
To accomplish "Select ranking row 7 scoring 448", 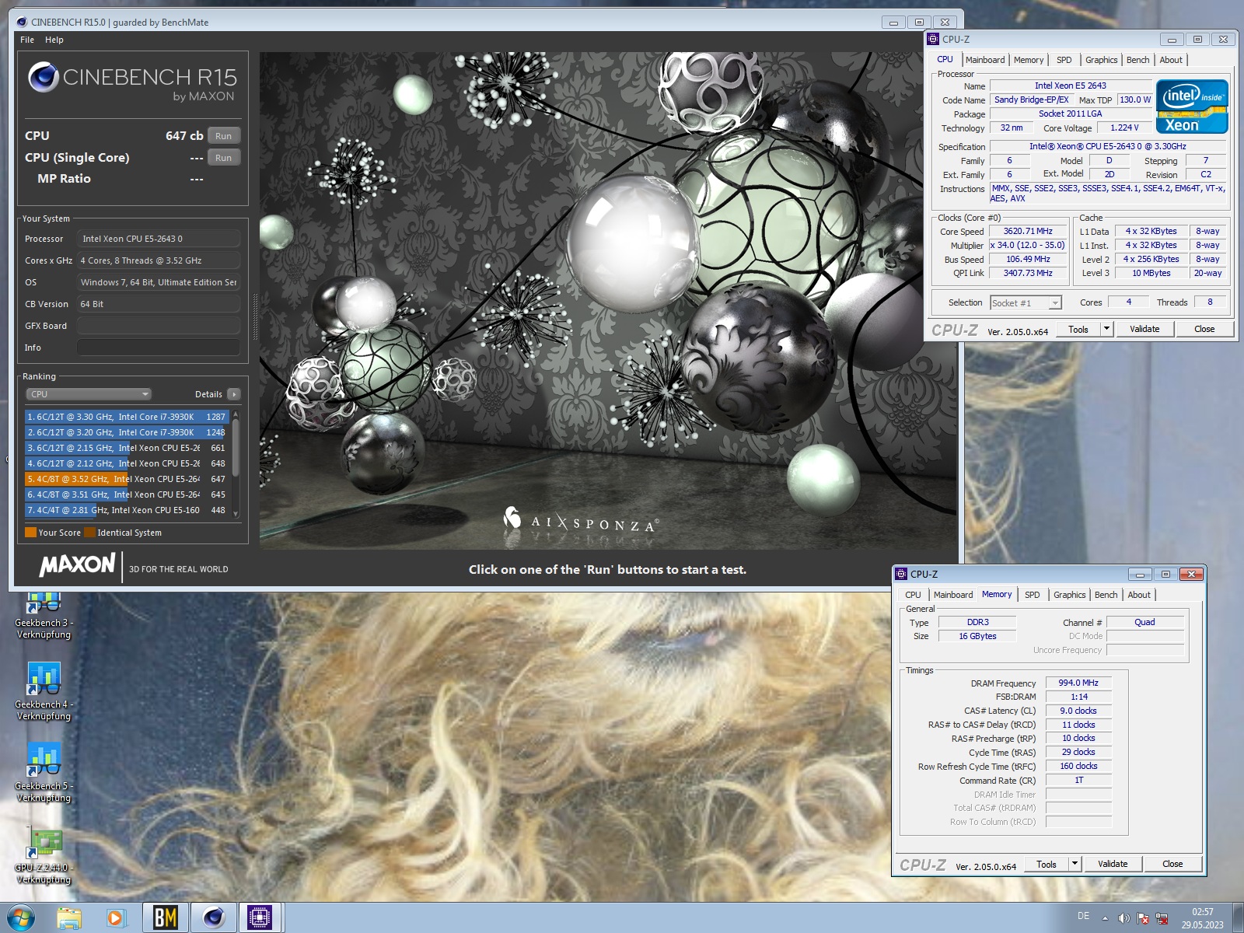I will point(127,510).
